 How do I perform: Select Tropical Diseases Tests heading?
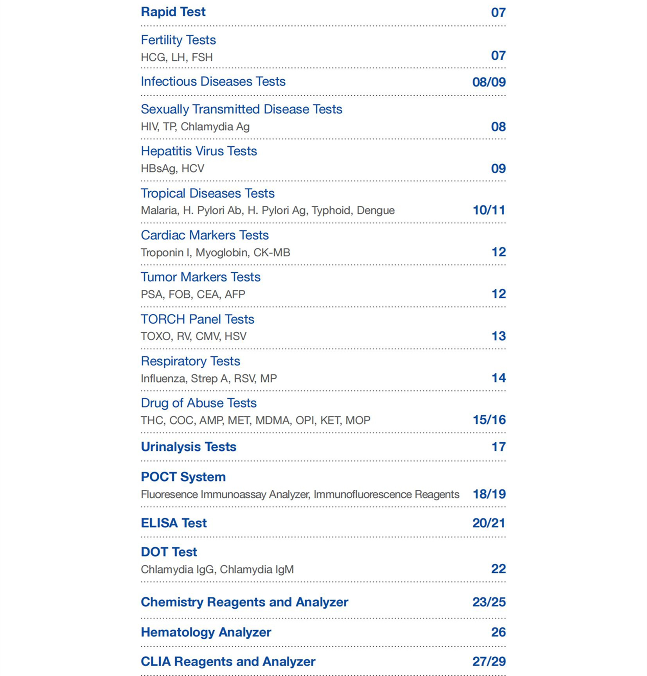click(208, 193)
